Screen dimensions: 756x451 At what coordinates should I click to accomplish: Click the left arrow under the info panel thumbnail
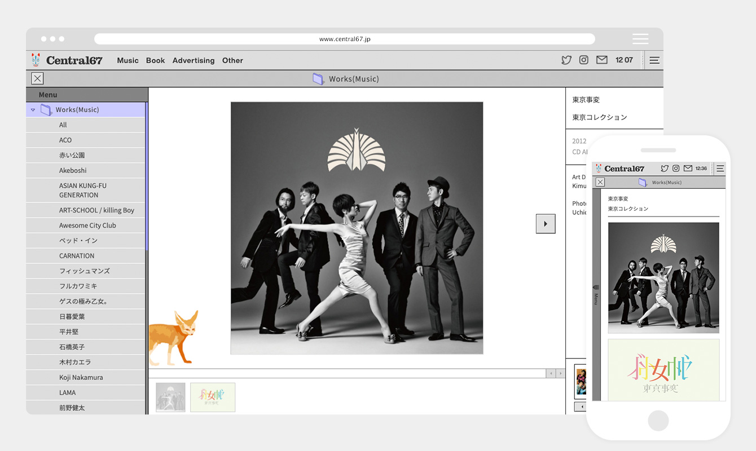[579, 406]
